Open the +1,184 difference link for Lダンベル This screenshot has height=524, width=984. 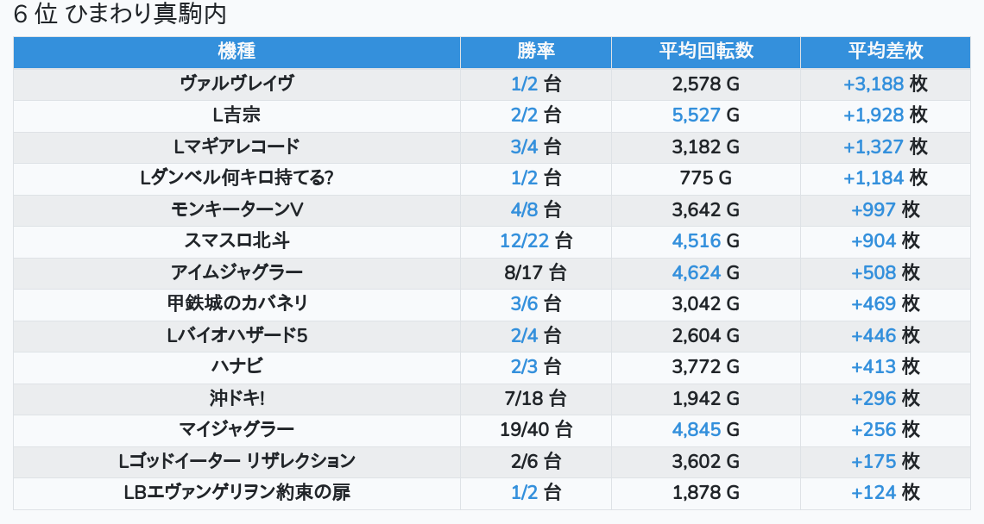pos(873,178)
